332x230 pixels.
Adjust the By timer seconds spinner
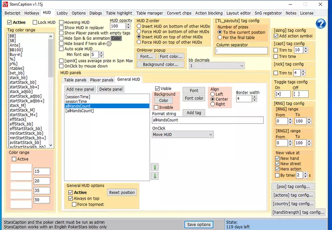[x=305, y=175]
